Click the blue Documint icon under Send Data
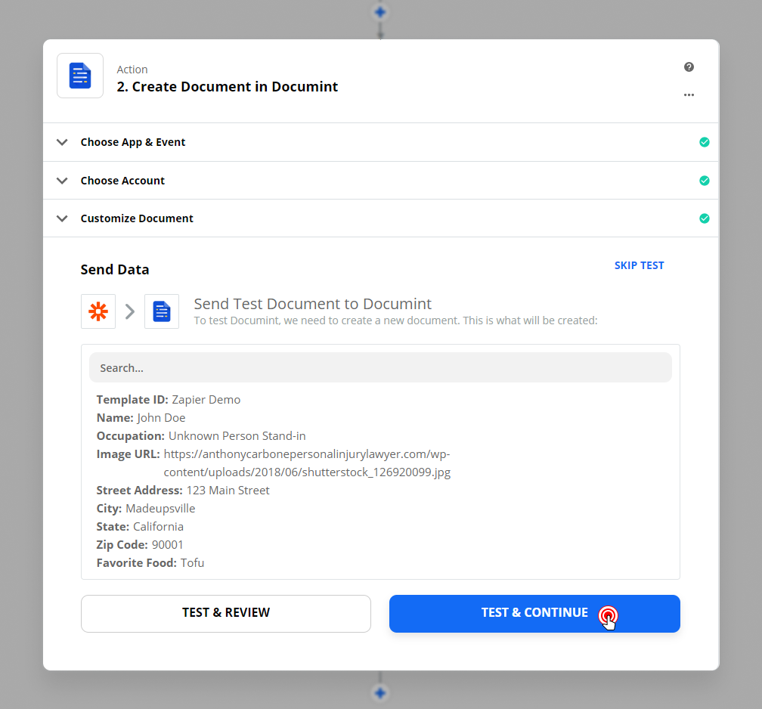Screen dimensions: 762x709 pyautogui.click(x=162, y=311)
